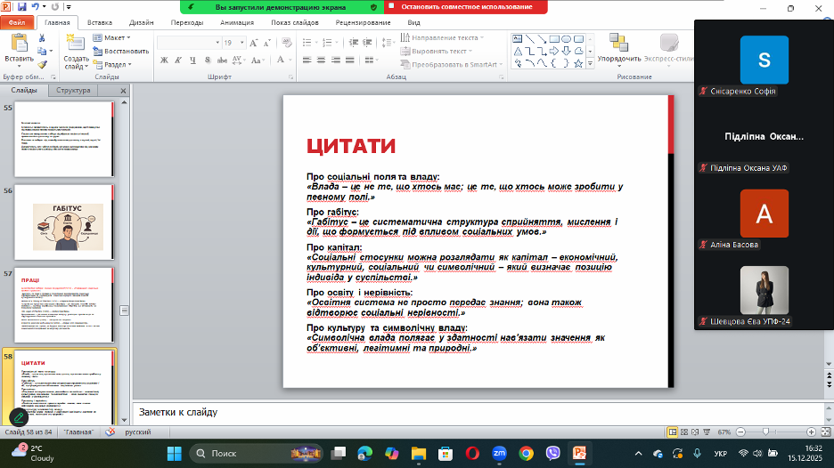834x468 pixels.
Task: Click the Paste (Вставить) clipboard icon
Action: (x=19, y=44)
